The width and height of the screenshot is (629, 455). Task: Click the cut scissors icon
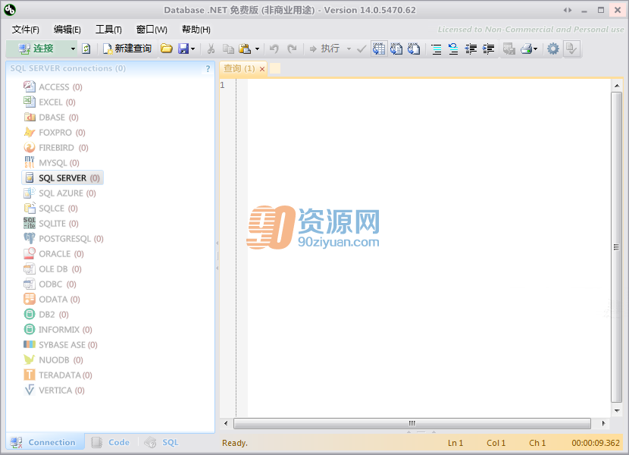point(211,49)
